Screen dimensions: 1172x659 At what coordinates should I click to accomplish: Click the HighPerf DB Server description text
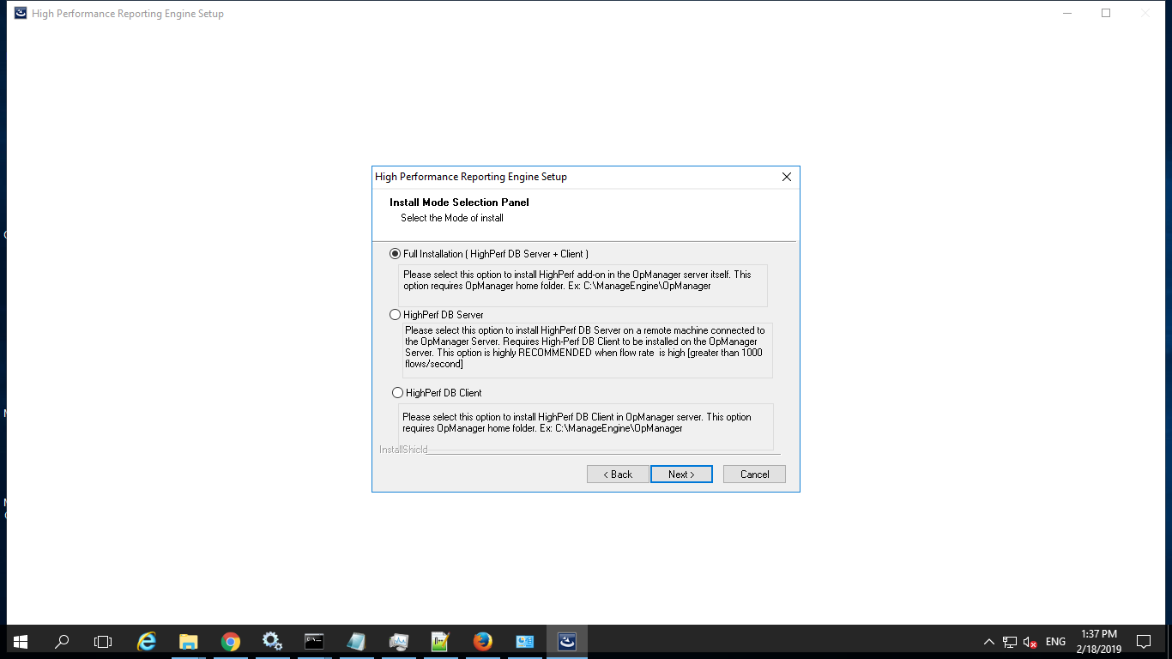click(x=585, y=348)
